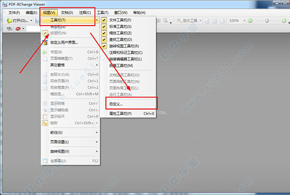The width and height of the screenshot is (290, 195).
Task: Click the 全屏幕(U) icon in menu
Action: click(45, 161)
